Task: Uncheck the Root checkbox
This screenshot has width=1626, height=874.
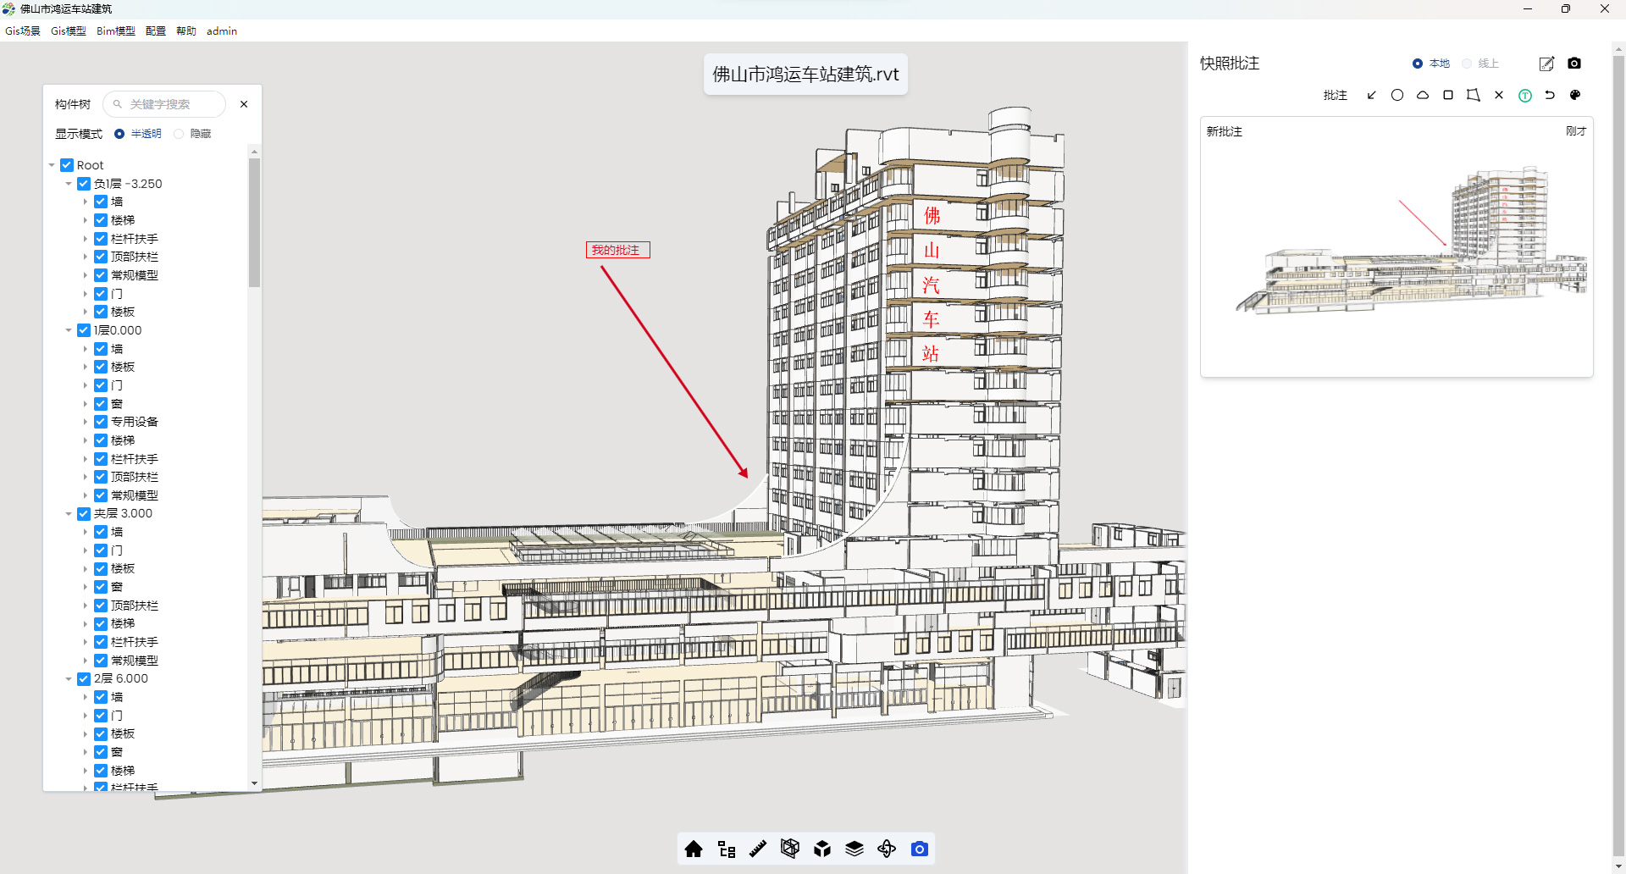Action: click(x=67, y=165)
